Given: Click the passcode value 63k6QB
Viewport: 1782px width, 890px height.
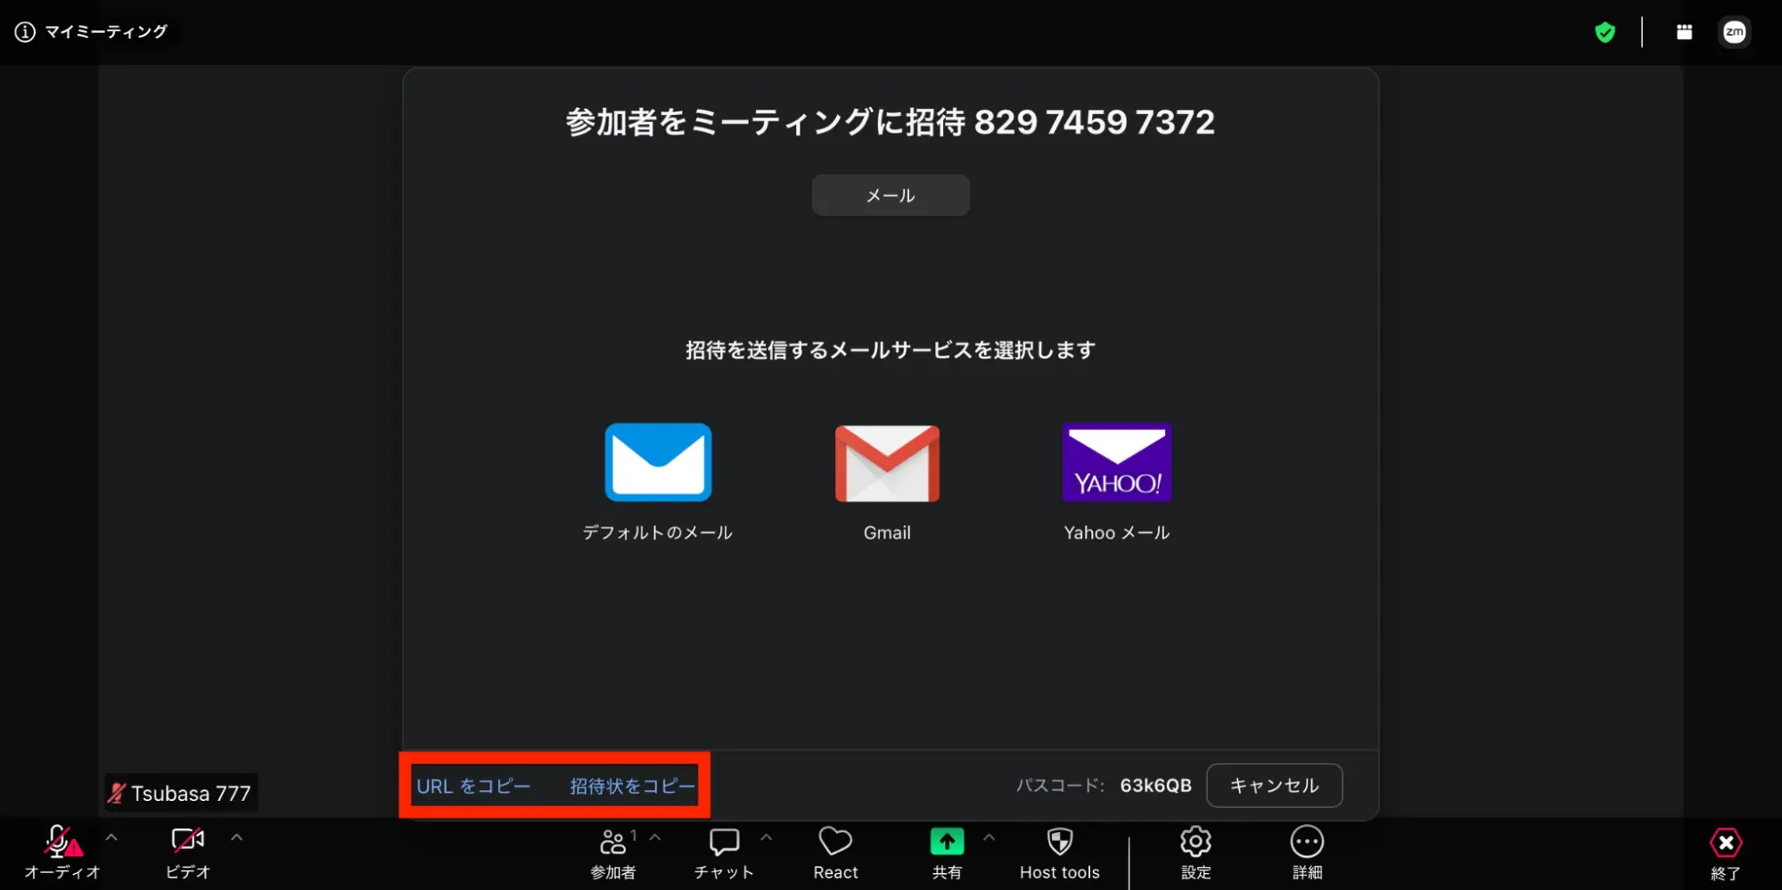Looking at the screenshot, I should pyautogui.click(x=1155, y=786).
